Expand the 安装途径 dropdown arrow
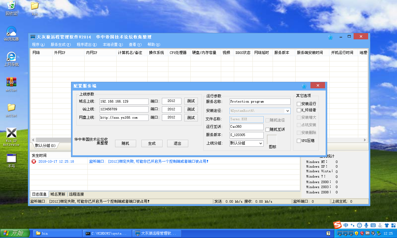 click(288, 111)
